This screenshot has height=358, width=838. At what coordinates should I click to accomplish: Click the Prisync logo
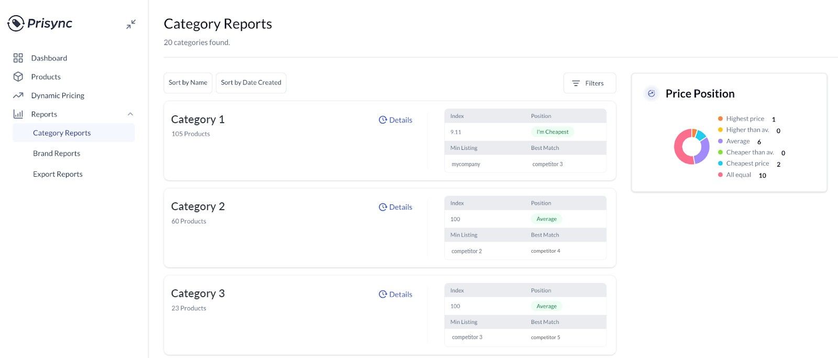[40, 23]
